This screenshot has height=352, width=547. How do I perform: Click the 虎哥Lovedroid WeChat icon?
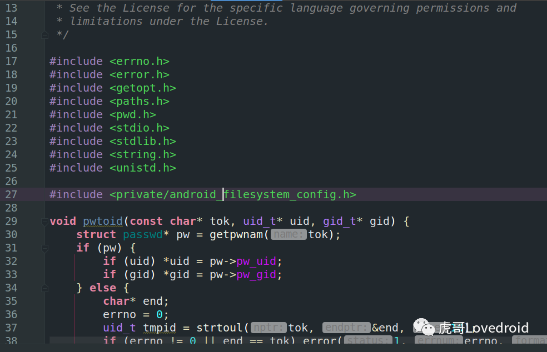click(424, 328)
